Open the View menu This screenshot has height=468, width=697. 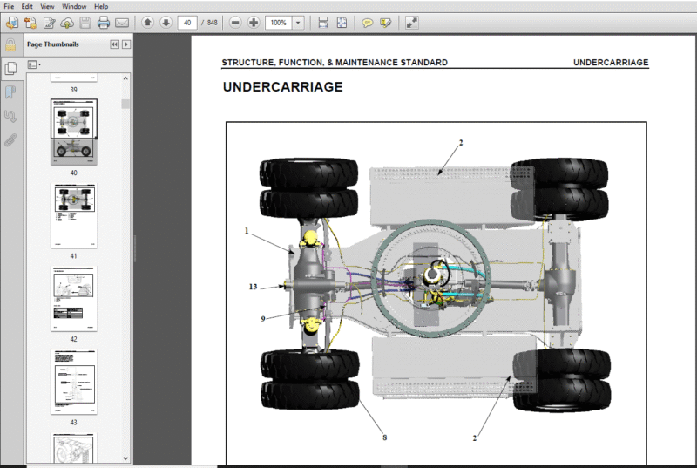pyautogui.click(x=47, y=6)
